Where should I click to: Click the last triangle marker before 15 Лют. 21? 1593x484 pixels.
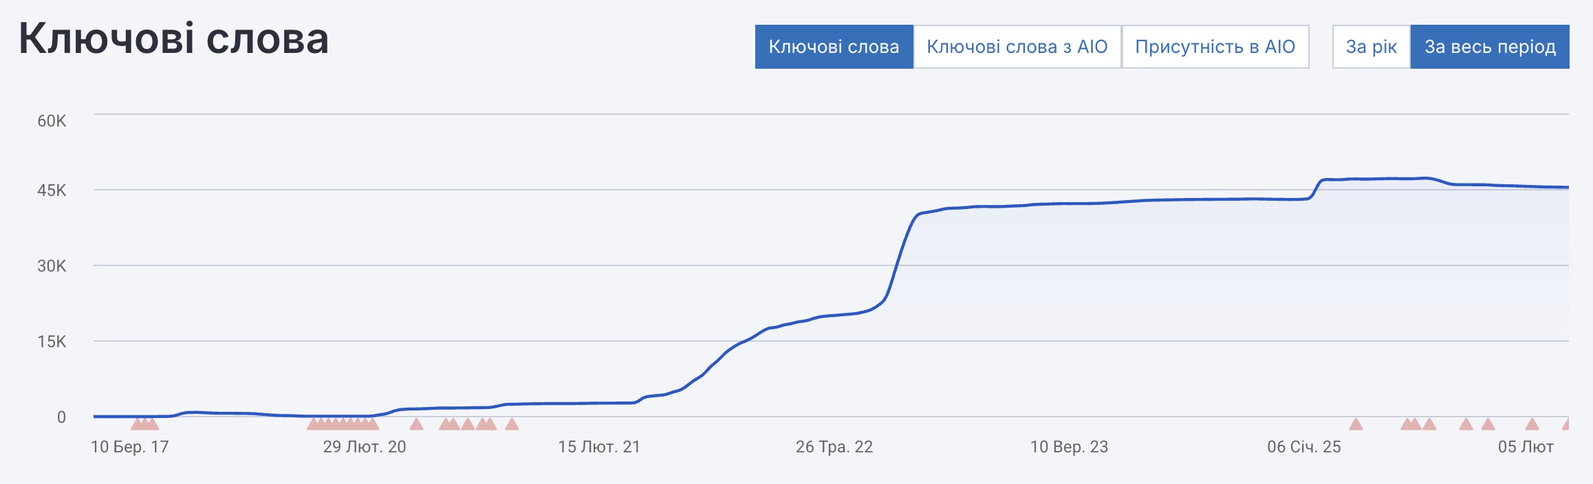(x=512, y=424)
